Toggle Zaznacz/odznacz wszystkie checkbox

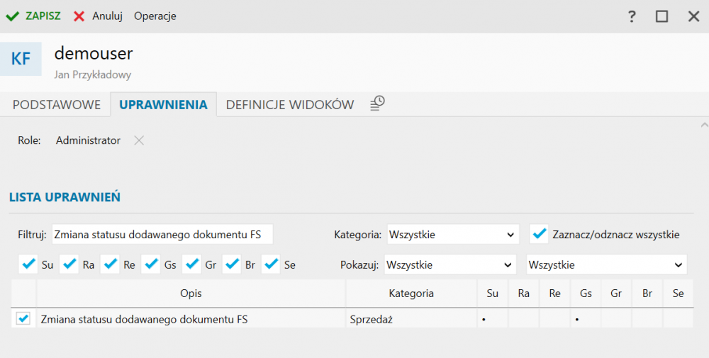pos(540,234)
